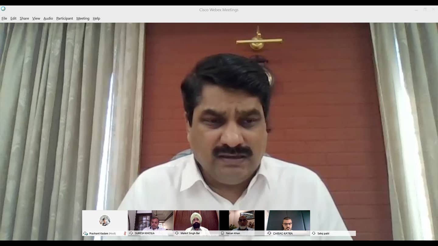Click the Malkit Singh Bal name label
The width and height of the screenshot is (438, 246).
(x=190, y=233)
